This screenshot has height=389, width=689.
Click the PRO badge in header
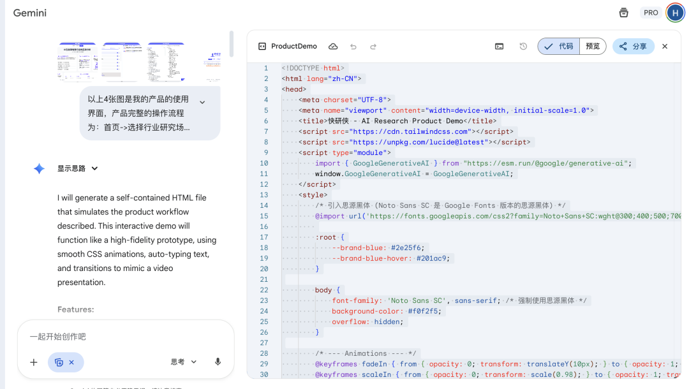click(x=651, y=13)
